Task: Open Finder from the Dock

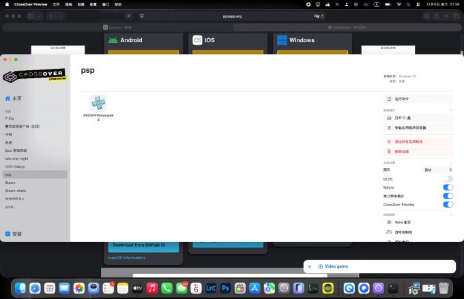Action: (20, 288)
